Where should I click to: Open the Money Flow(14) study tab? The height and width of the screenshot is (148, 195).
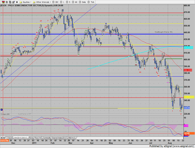click(35, 138)
